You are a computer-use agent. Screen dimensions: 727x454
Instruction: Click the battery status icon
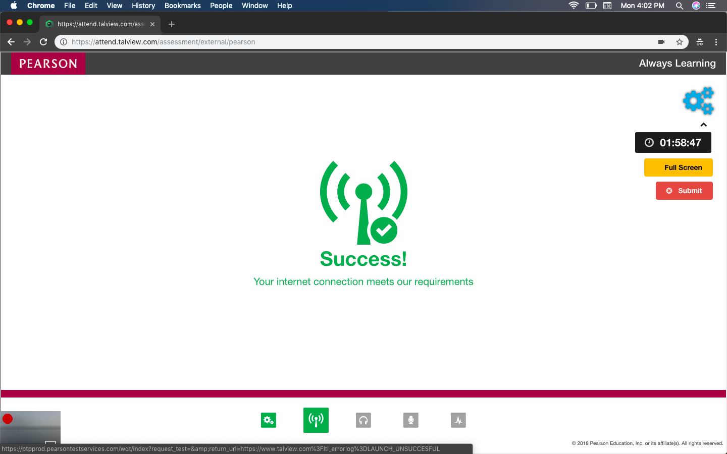tap(591, 6)
